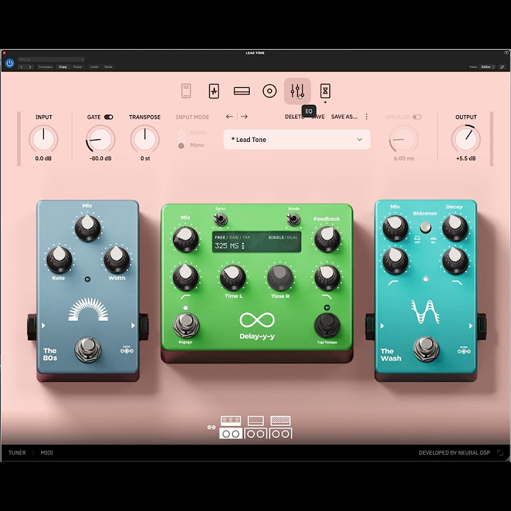The height and width of the screenshot is (511, 511).
Task: Flip the Mode toggle switch on Delay-y-y
Action: click(293, 219)
